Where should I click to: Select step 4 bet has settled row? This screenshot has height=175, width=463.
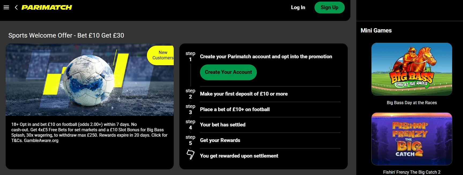pyautogui.click(x=223, y=125)
